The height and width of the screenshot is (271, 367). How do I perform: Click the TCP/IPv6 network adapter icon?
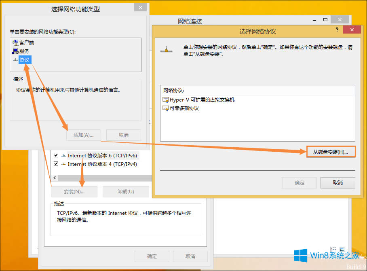coord(64,155)
